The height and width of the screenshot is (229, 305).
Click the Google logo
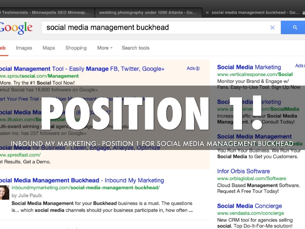coord(16,28)
